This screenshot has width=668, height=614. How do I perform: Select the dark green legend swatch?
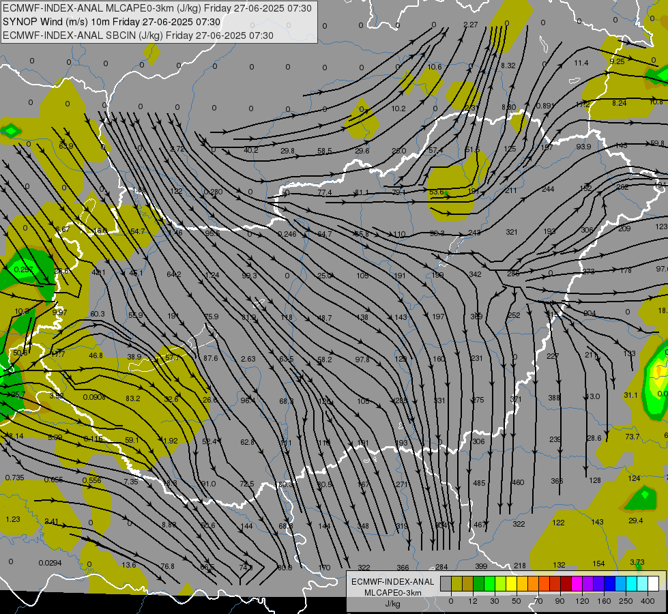pos(479,583)
